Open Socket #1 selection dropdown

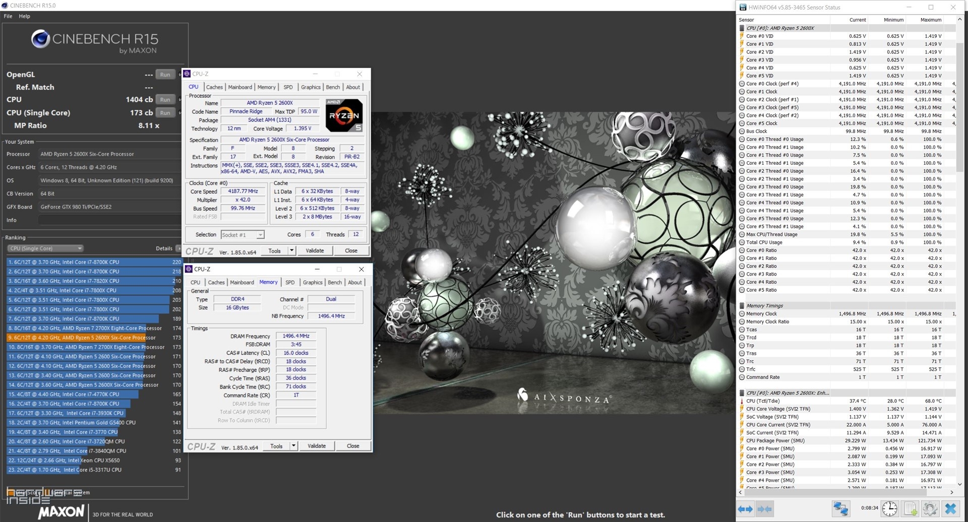(243, 235)
